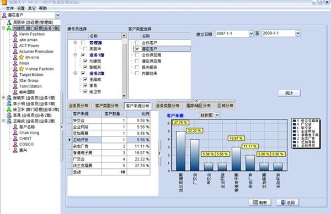Collapse the 王海成 tree node
The image size is (331, 214).
click(x=3, y=121)
